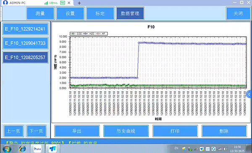
Task: Click the green signal bars latency icon
Action: click(x=46, y=3)
